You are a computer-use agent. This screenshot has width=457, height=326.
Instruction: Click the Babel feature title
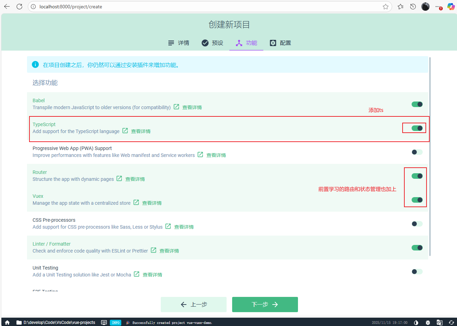pyautogui.click(x=38, y=100)
